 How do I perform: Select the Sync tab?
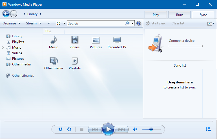203,15
